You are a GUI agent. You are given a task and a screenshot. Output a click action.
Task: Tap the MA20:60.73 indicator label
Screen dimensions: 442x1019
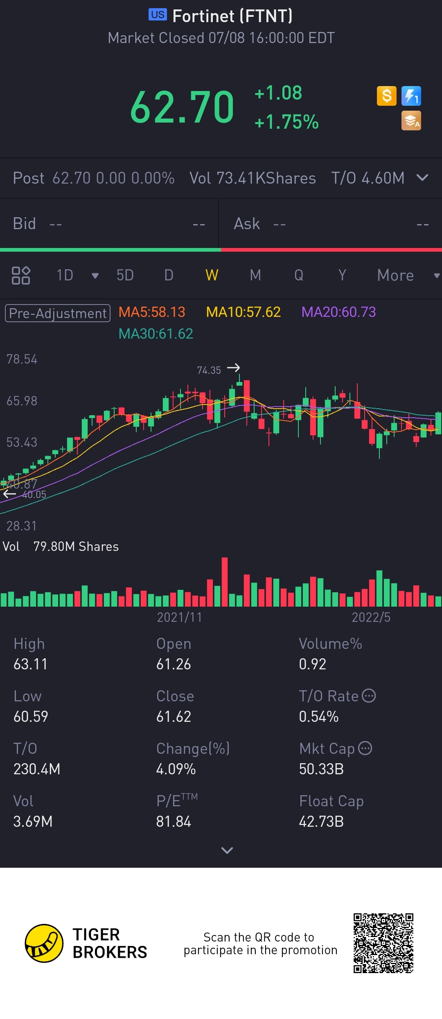(x=338, y=312)
